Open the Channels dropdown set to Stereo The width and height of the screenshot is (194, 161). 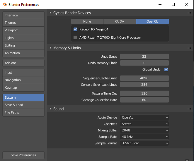click(144, 124)
